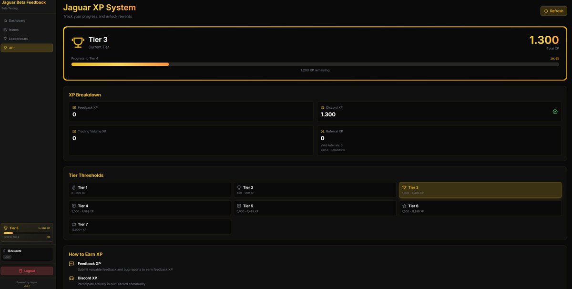The image size is (572, 289).
Task: Click the Discord XP green checkmark
Action: 555,112
